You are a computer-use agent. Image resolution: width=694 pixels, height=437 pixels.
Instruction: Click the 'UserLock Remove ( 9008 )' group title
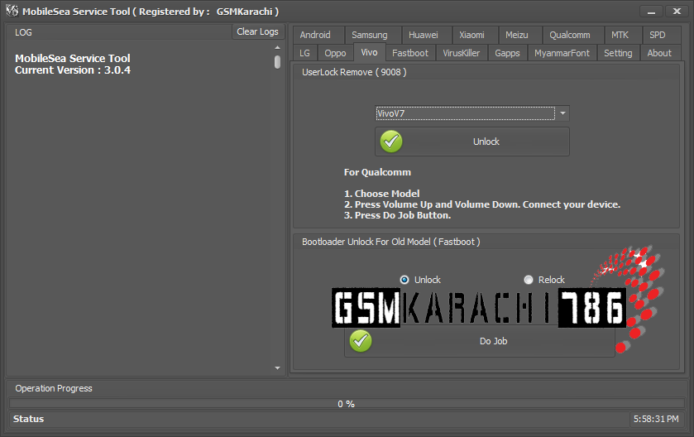(x=354, y=72)
